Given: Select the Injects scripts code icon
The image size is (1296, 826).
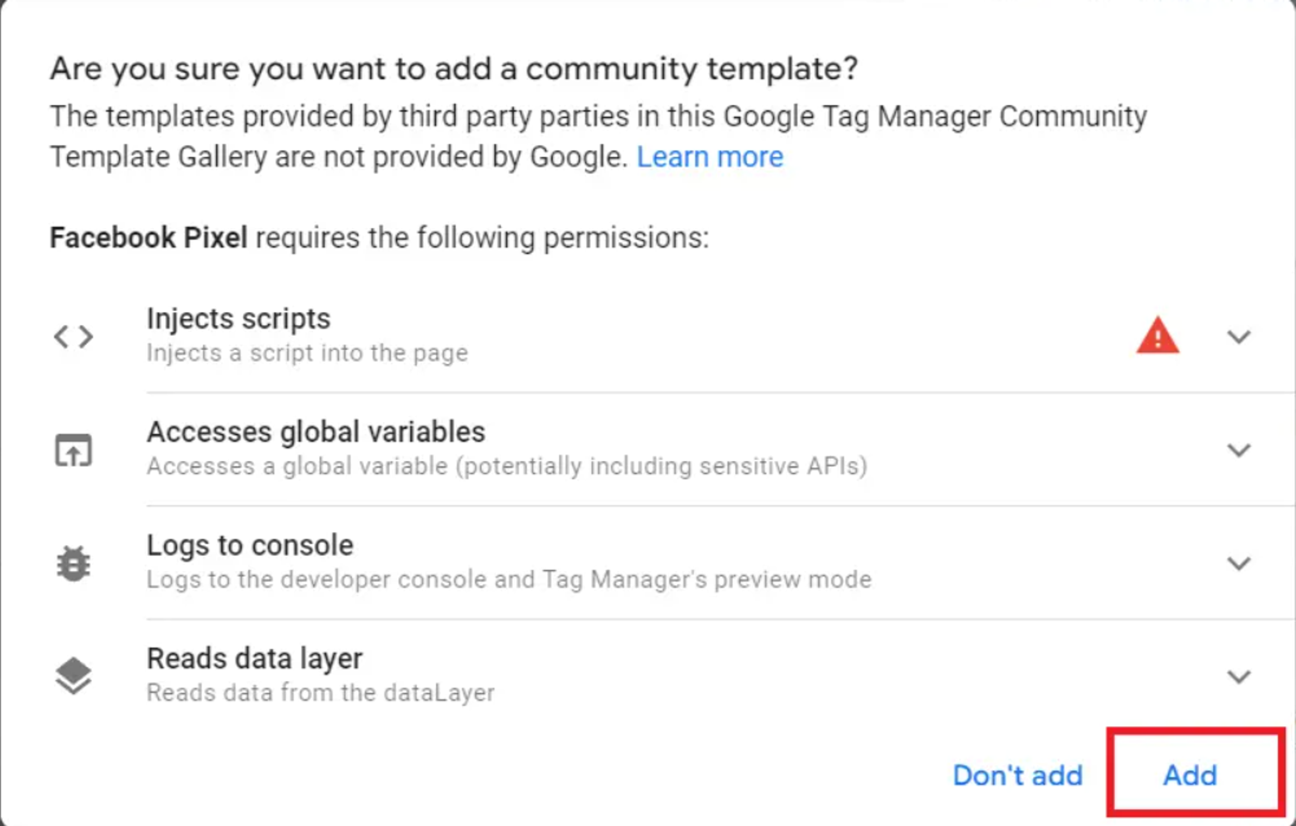Looking at the screenshot, I should 73,336.
